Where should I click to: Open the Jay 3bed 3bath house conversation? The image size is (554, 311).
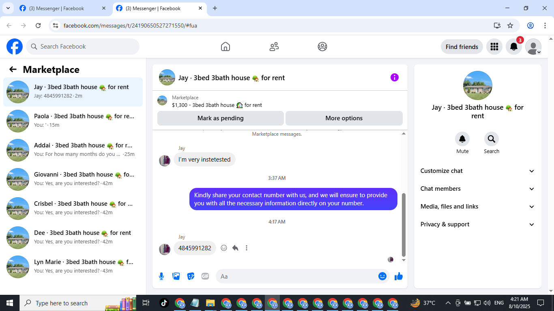pos(73,92)
